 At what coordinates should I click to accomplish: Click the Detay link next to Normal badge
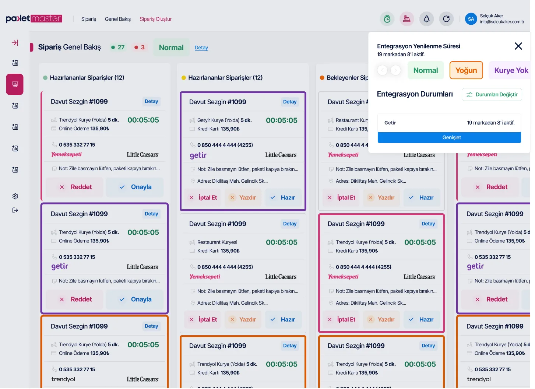coord(201,48)
